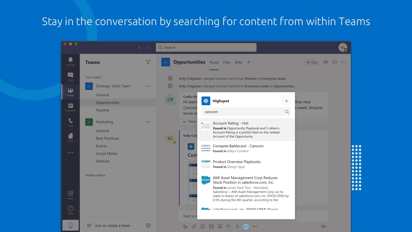The height and width of the screenshot is (232, 412).
Task: Click Join or create a team
Action: coord(109,225)
